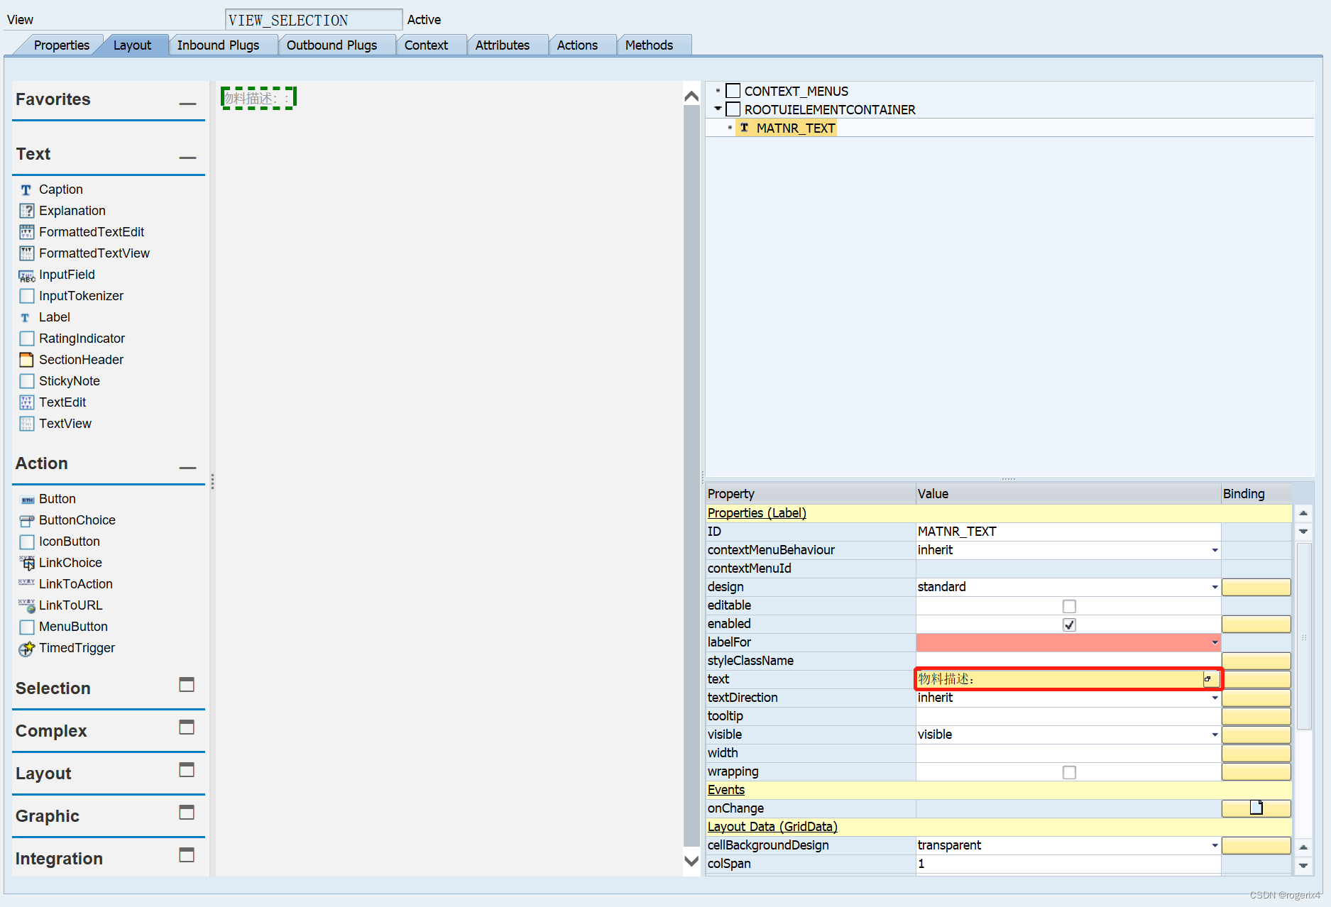This screenshot has height=907, width=1331.
Task: Click the StickyNote element icon
Action: (26, 382)
